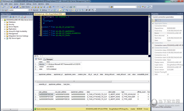This screenshot has height=111, width=184.
Task: Toggle IntelliSense Enabled icon
Action: click(x=60, y=10)
